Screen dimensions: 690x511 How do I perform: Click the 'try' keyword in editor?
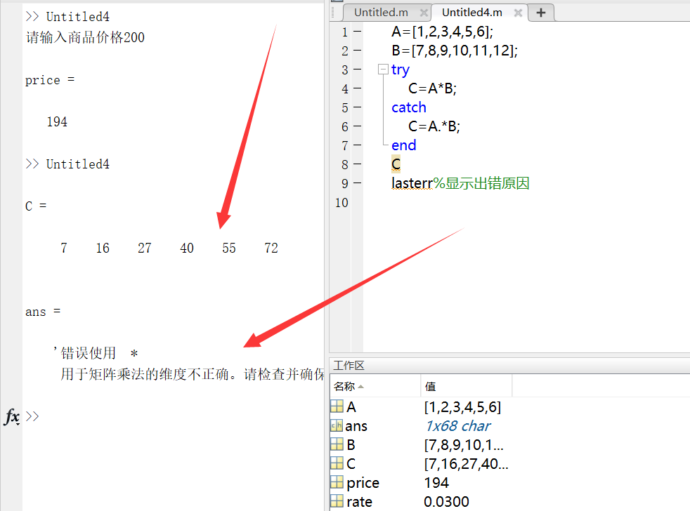coord(401,70)
